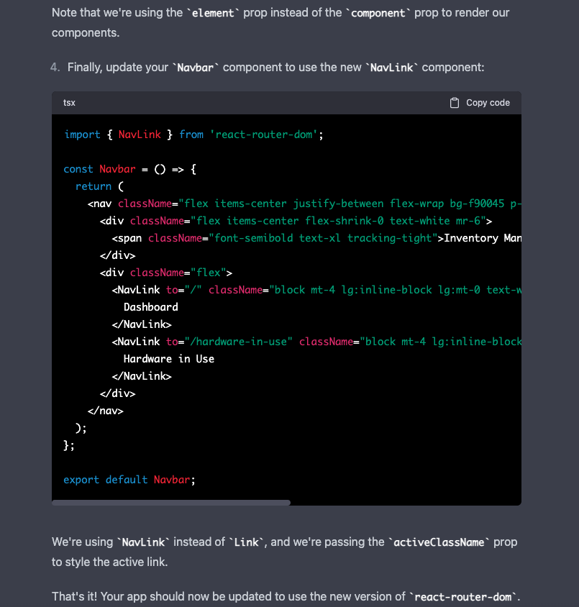Screen dimensions: 579x607
Task: Click the horizontal scrollbar under the code block
Action: [x=171, y=503]
